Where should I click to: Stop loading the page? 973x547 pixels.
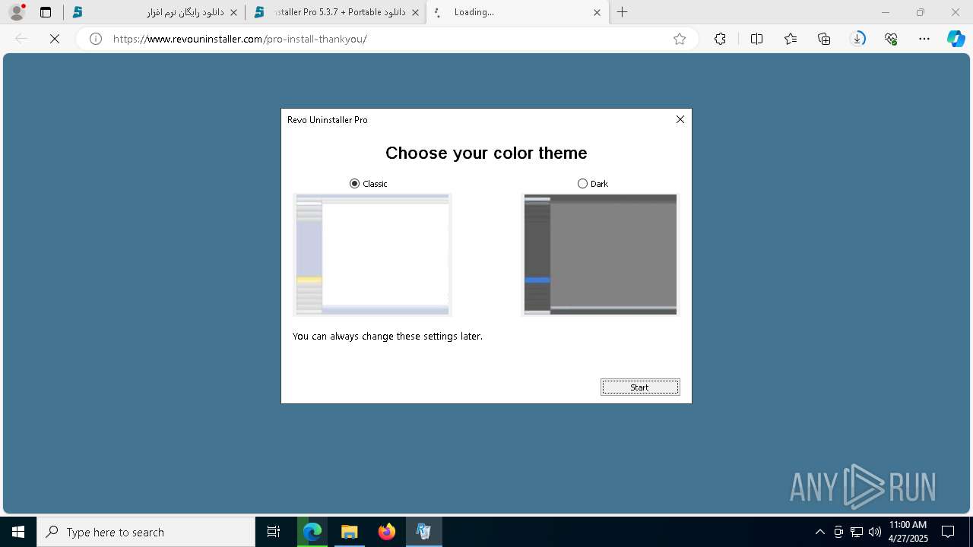pyautogui.click(x=55, y=39)
